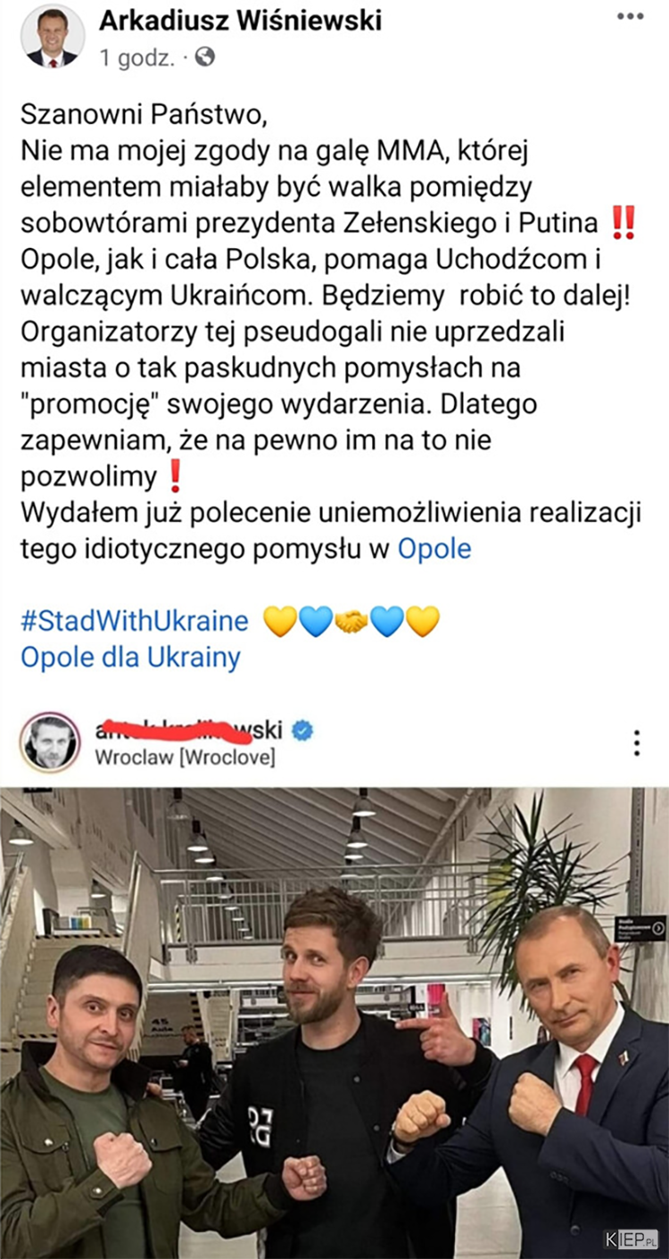Click the '1 godz.' post timestamp
The height and width of the screenshot is (1259, 669).
click(137, 58)
